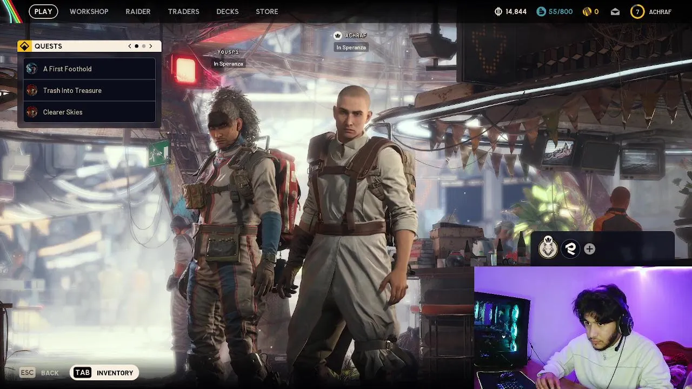
Task: Click the In Speranza status under ACHRAF
Action: click(351, 48)
